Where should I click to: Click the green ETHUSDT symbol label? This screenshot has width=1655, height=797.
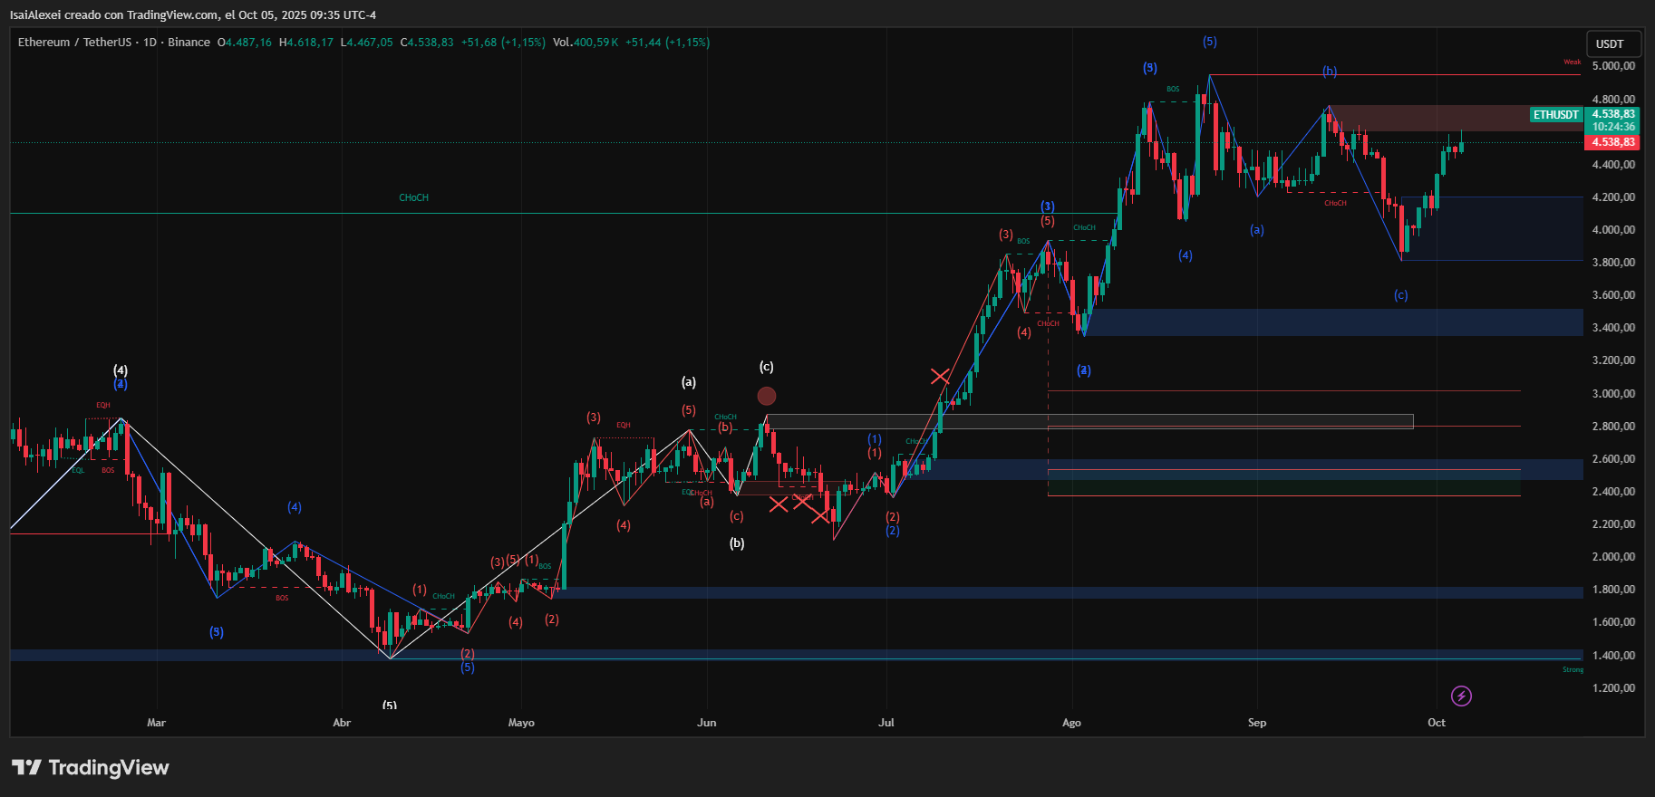pos(1556,115)
